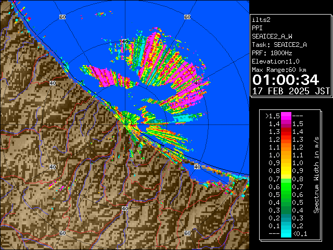Pick the magenta swatch at the legend top
The image size is (333, 250).
tap(286, 116)
